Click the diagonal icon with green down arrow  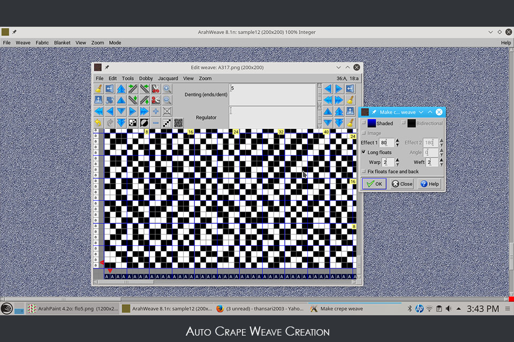pyautogui.click(x=133, y=100)
